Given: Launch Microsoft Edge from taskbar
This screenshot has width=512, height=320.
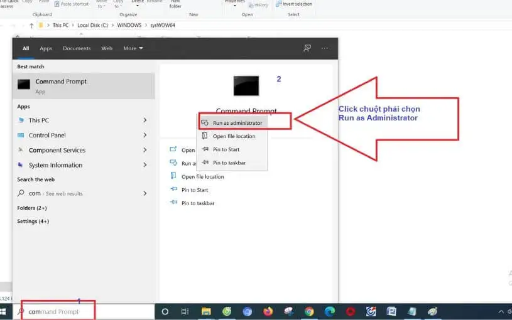Looking at the screenshot, I should coord(330,312).
